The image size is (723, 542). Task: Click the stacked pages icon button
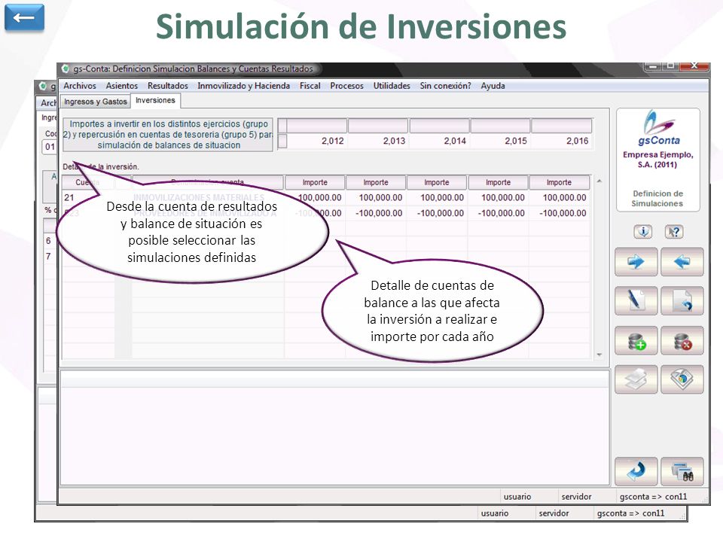tap(636, 379)
